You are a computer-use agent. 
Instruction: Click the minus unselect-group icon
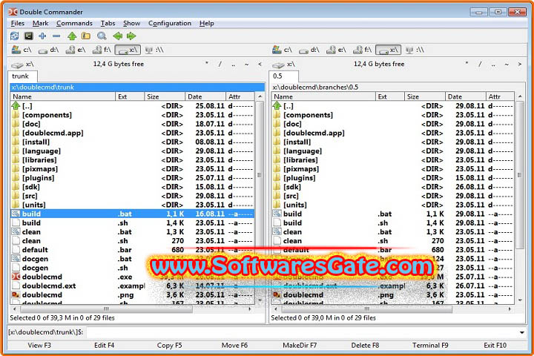click(56, 36)
